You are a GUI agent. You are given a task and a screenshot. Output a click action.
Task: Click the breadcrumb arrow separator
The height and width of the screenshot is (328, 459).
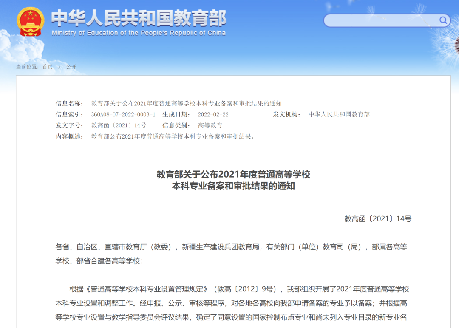(59, 67)
